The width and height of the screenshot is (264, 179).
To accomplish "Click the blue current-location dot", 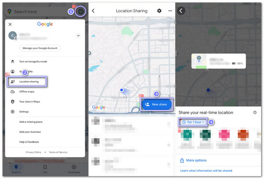I will pos(121,90).
